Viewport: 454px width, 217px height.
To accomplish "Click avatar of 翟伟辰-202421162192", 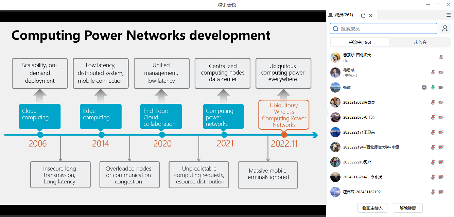I will point(335,192).
